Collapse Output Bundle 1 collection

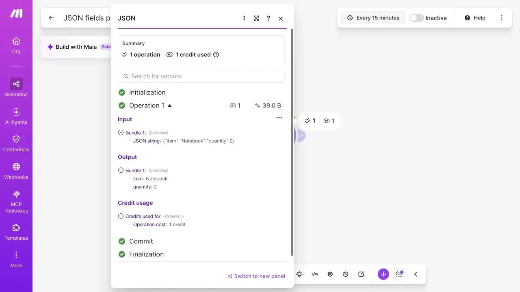click(x=121, y=170)
